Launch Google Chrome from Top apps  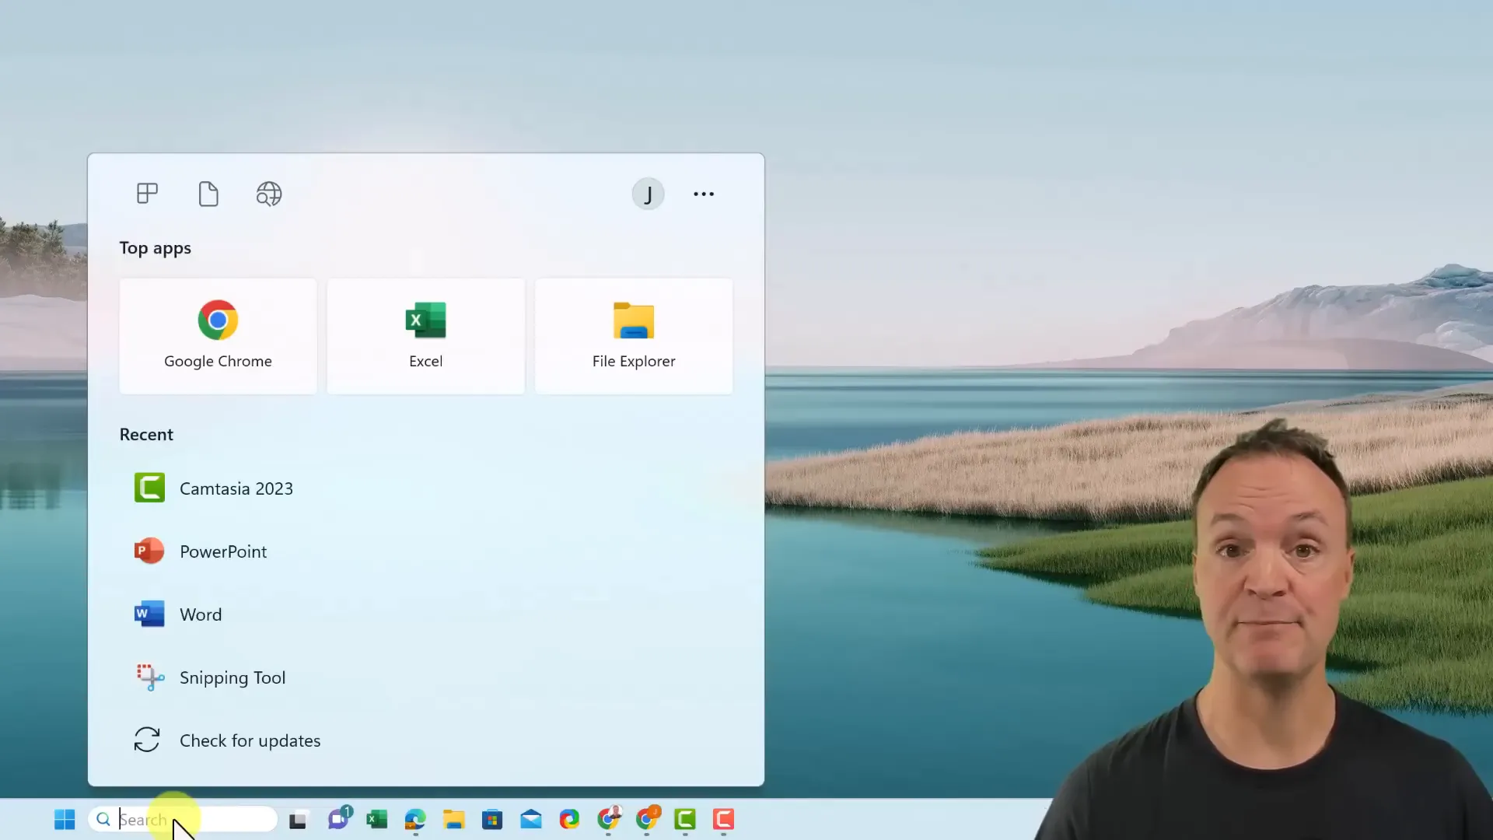(x=218, y=336)
